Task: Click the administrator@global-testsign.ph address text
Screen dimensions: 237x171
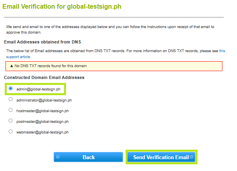Action: (44, 100)
